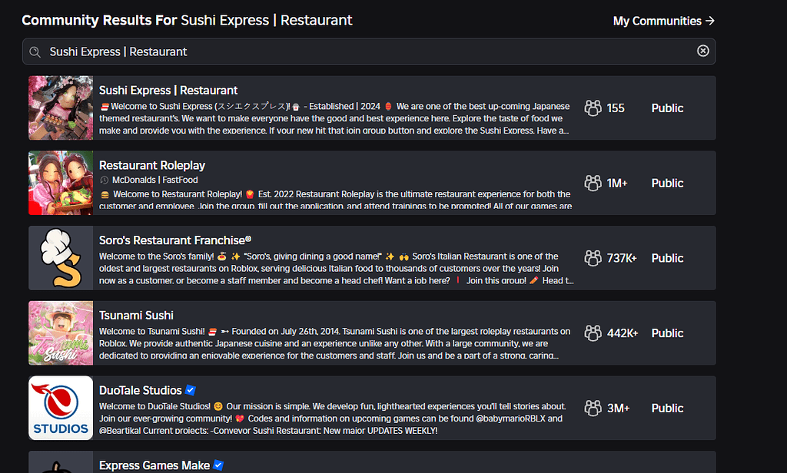
Task: Open Soro's Restaurant Franchise title
Action: pos(175,240)
